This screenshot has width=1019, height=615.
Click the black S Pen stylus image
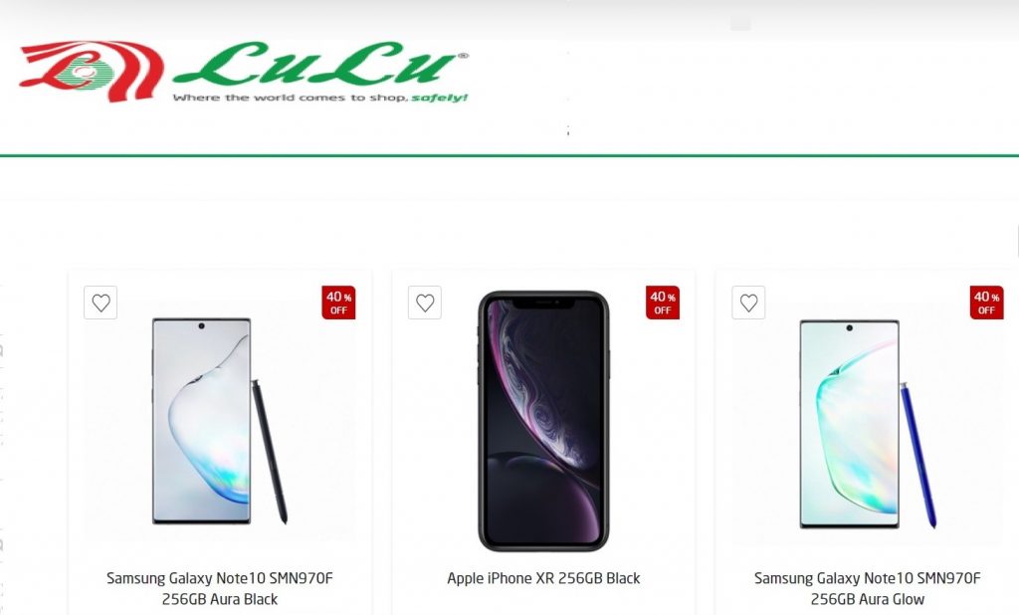(x=270, y=452)
